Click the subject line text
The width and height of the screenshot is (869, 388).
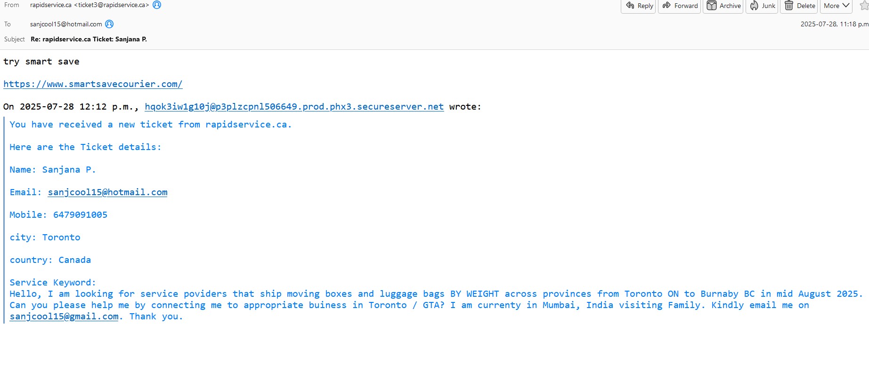89,39
